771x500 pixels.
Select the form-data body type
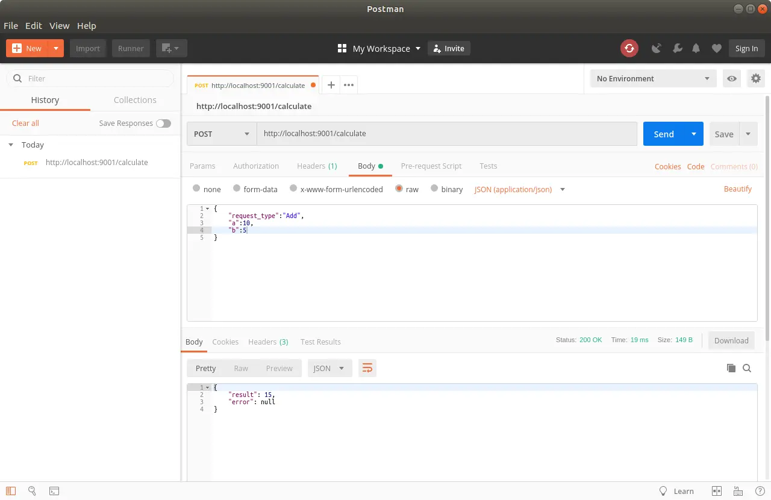pos(237,189)
